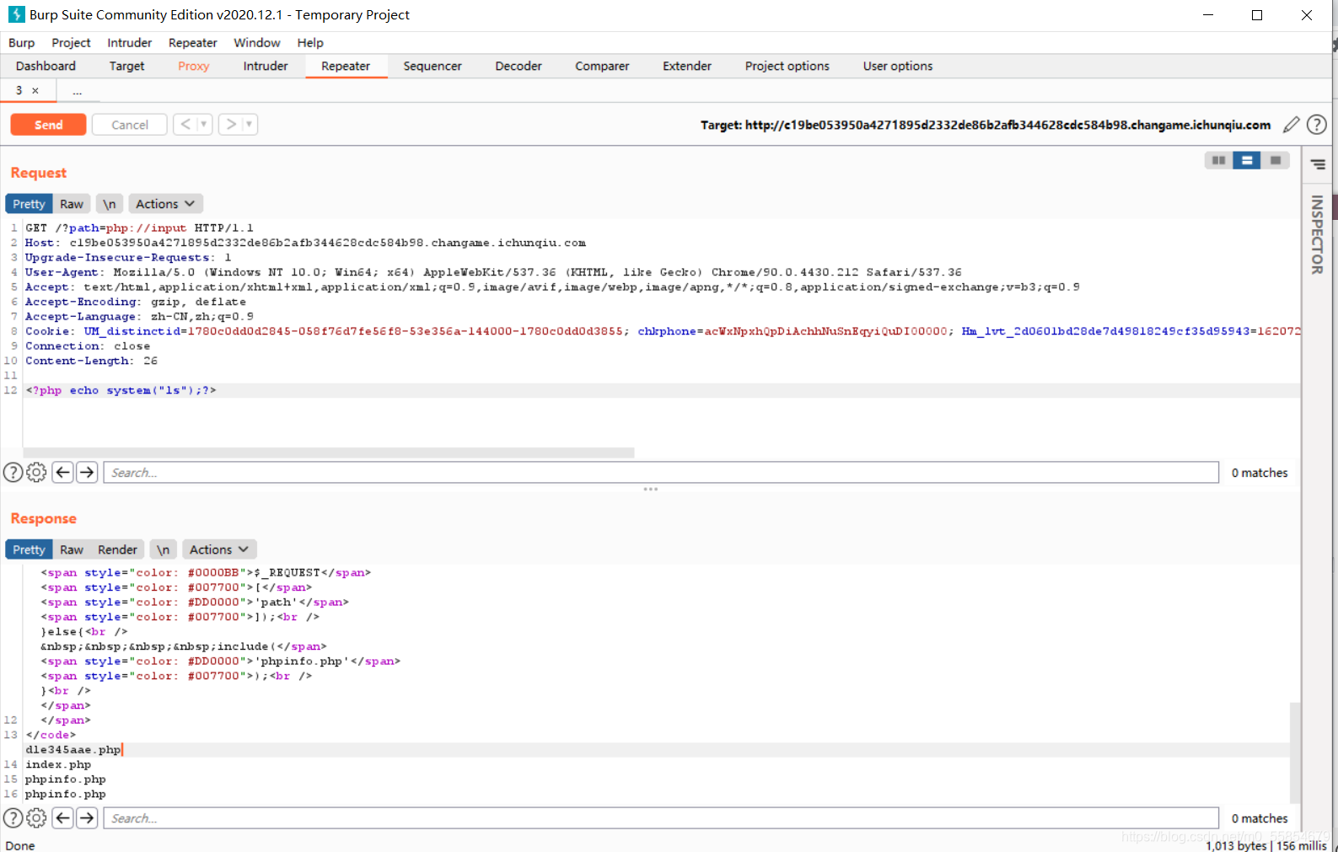This screenshot has width=1338, height=852.
Task: Add new Repeater tab via ellipsis
Action: (77, 91)
